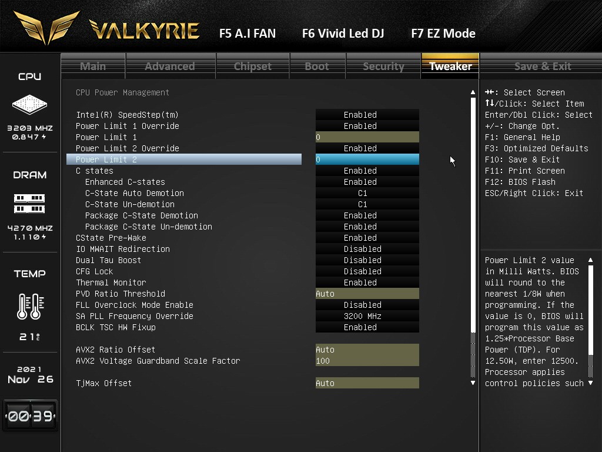Open SA PLL Frequency Override 3200 MHz dropdown
Image resolution: width=602 pixels, height=452 pixels.
[367, 315]
